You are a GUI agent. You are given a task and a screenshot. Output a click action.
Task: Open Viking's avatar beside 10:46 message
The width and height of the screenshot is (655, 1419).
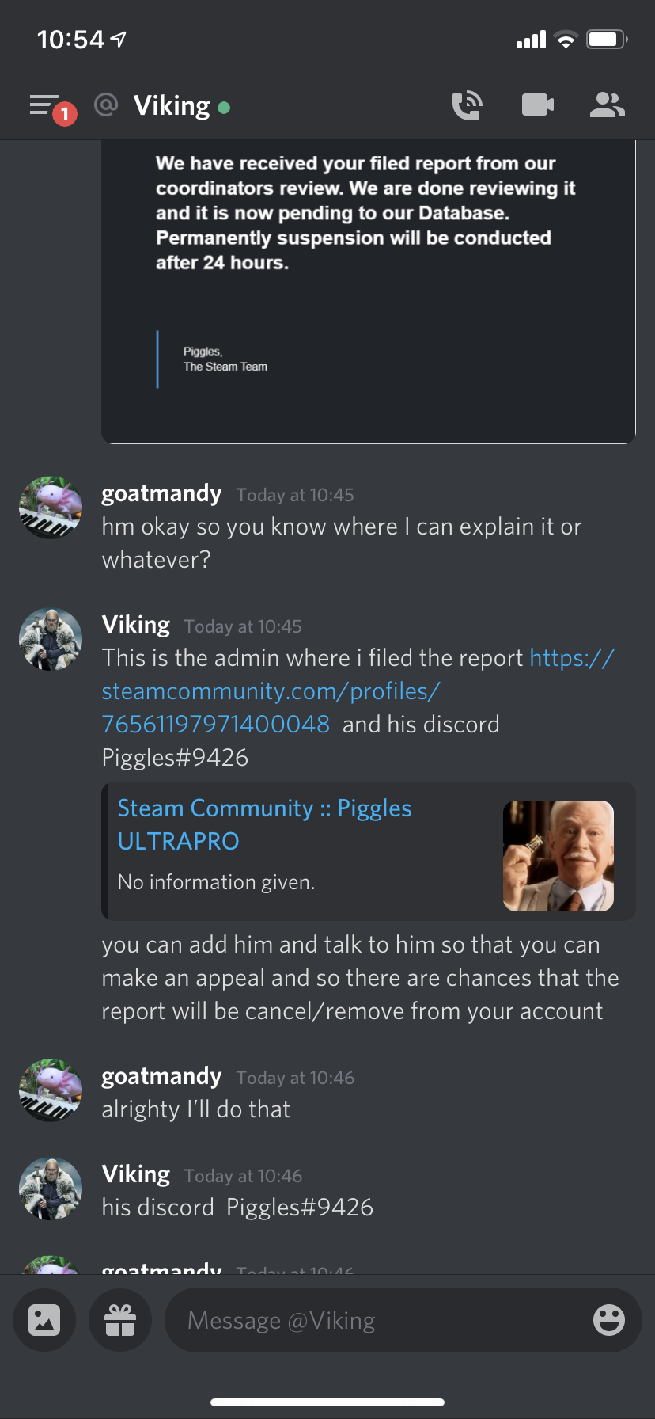point(51,1189)
